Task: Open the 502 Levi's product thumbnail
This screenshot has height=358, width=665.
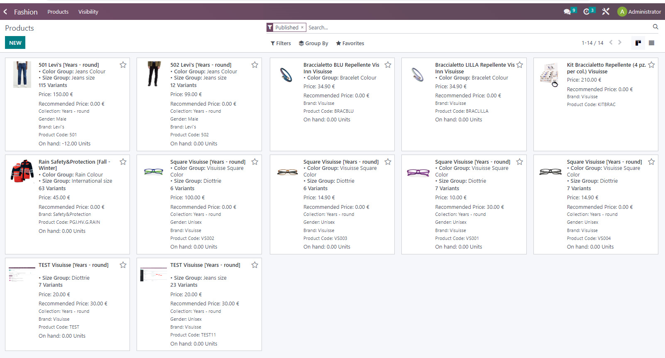Action: 154,74
